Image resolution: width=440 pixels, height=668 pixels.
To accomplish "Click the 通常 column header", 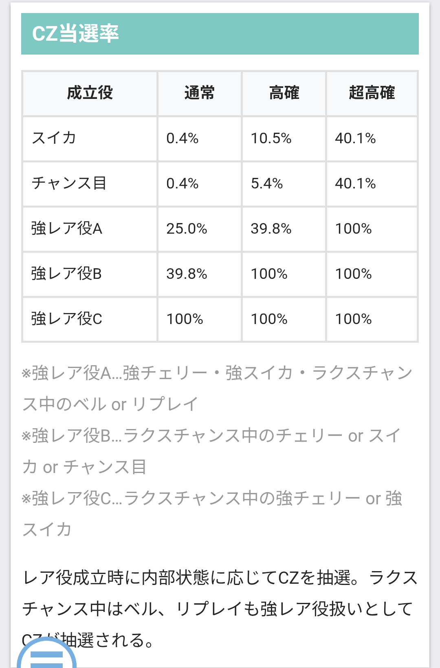I will point(199,93).
